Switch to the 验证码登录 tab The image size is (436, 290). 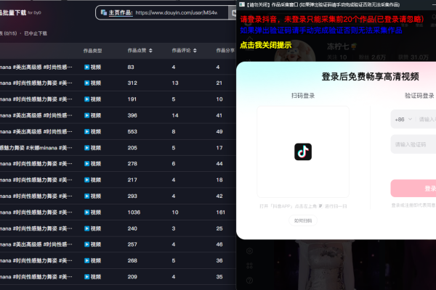coord(419,96)
